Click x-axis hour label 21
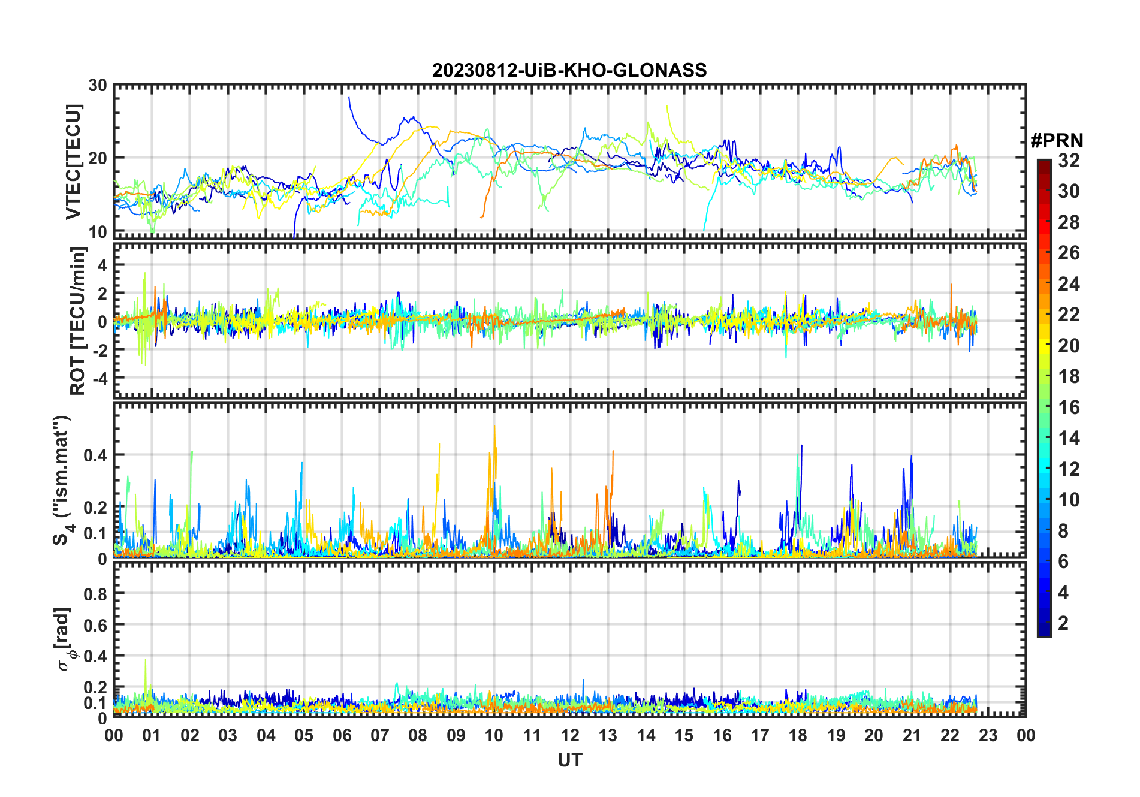1140x797 pixels. pyautogui.click(x=912, y=736)
